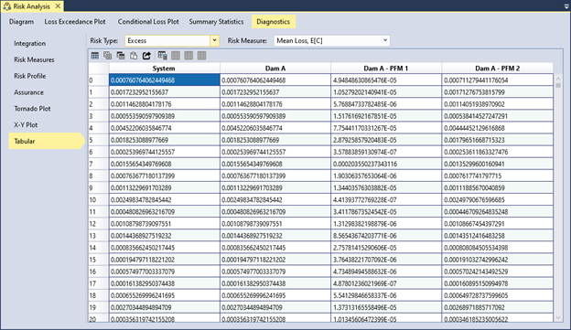Viewport: 571px width, 330px height.
Task: Click the export/share arrow icon
Action: 146,55
